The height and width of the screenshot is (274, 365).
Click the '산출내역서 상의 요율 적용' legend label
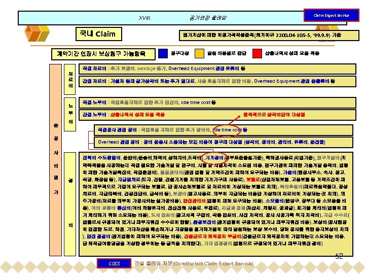[292, 53]
